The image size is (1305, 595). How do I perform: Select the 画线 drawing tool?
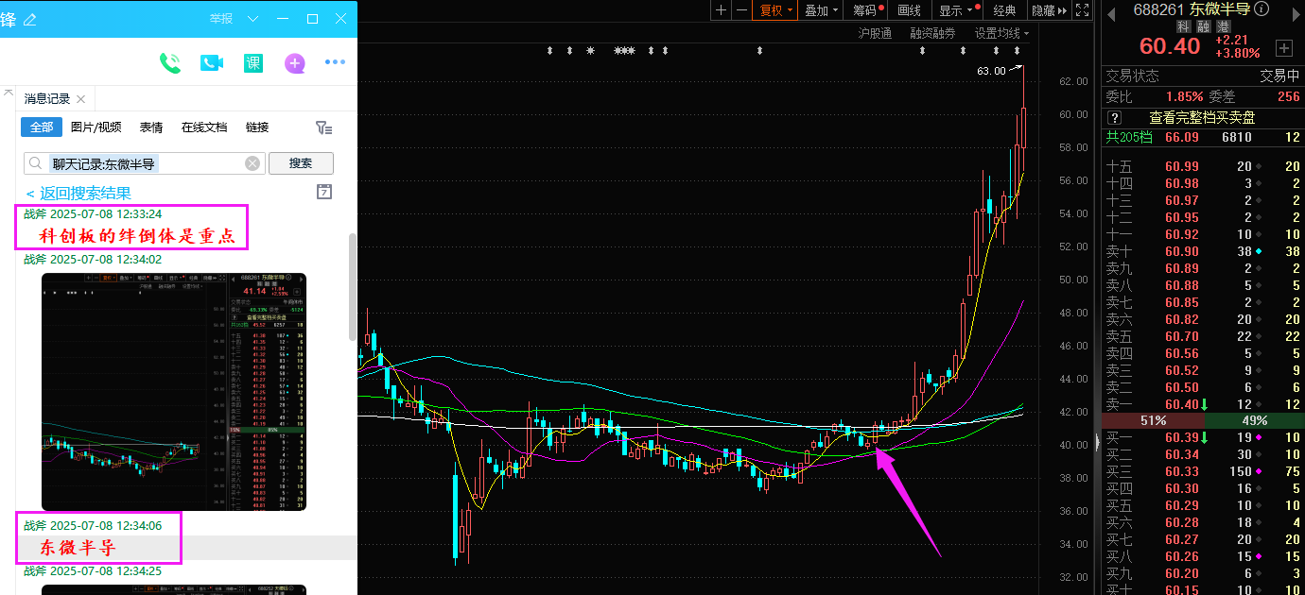point(909,10)
